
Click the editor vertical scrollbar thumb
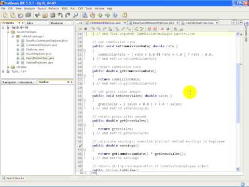point(238,94)
